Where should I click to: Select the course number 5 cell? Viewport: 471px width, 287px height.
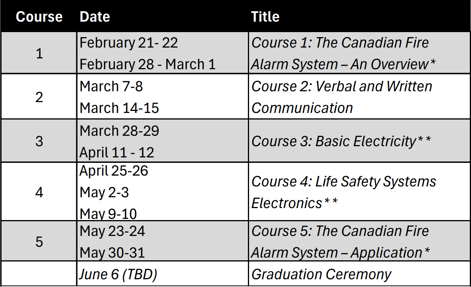39,242
